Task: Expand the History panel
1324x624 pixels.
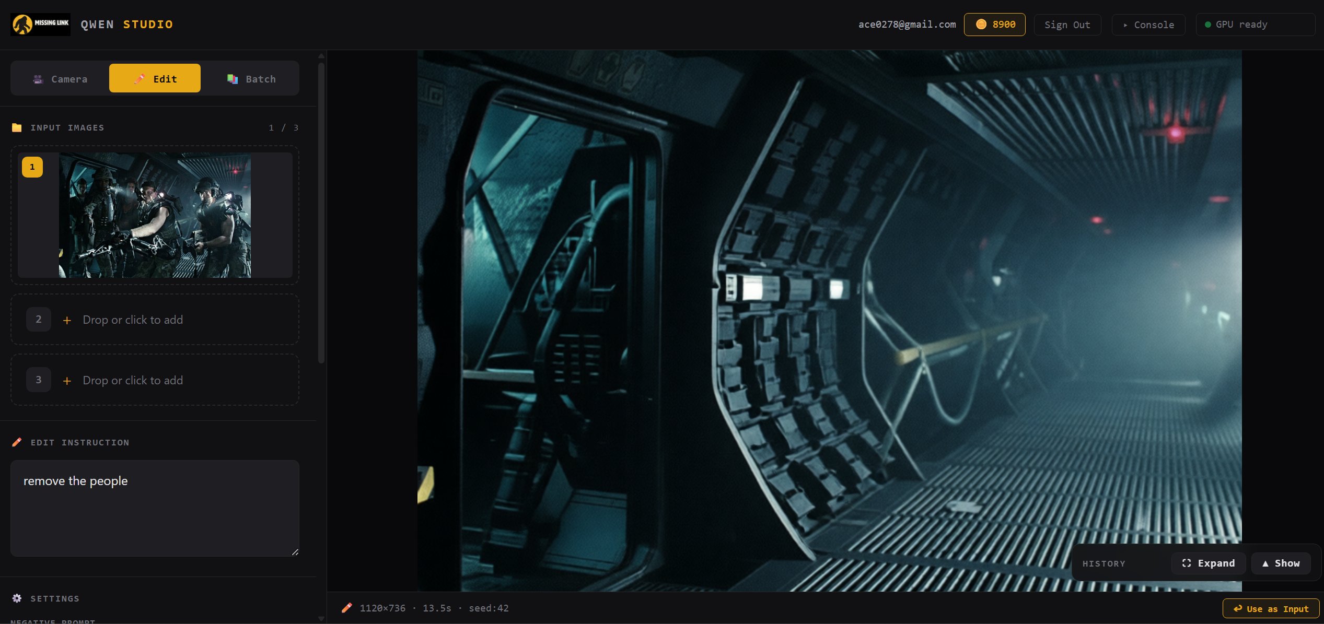Action: point(1209,563)
